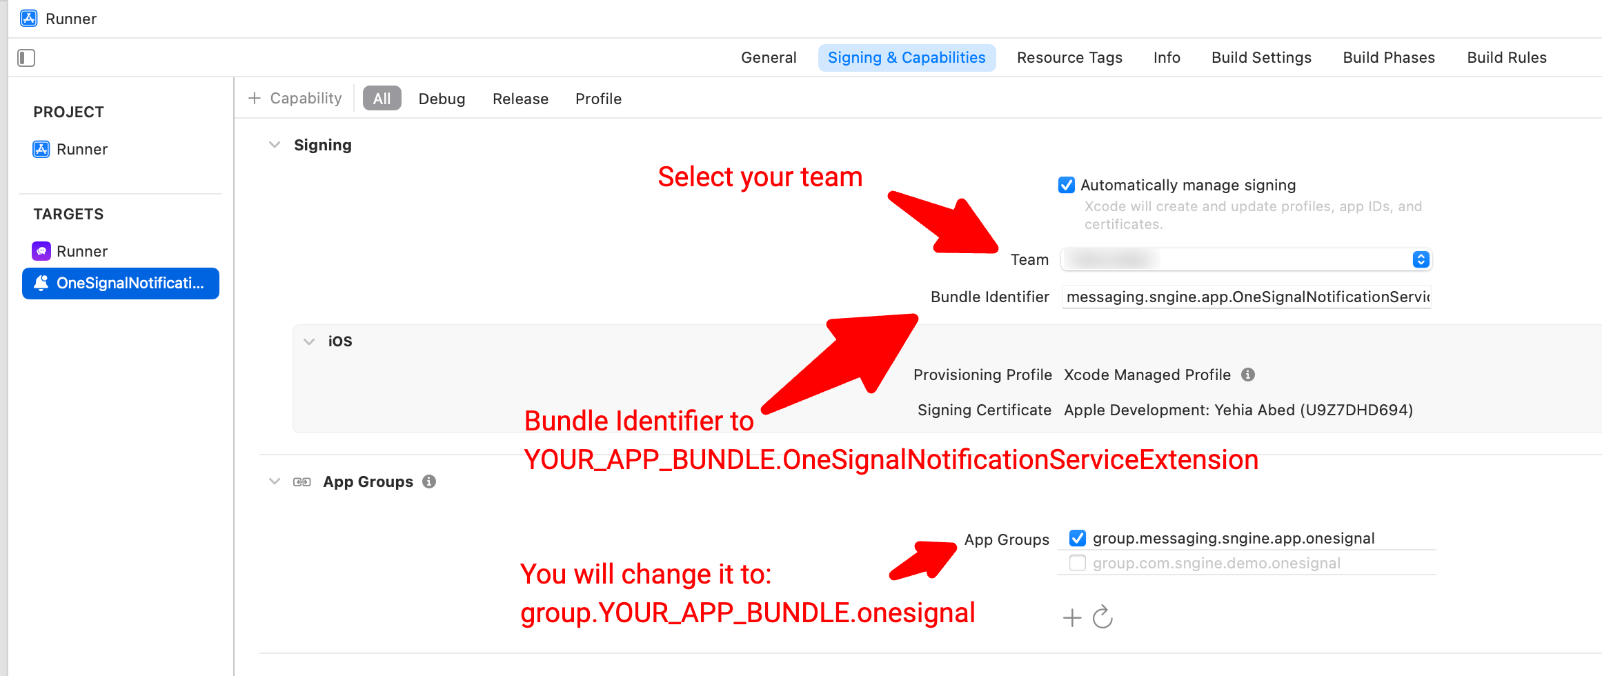
Task: Click the Runner title text
Action: point(71,19)
